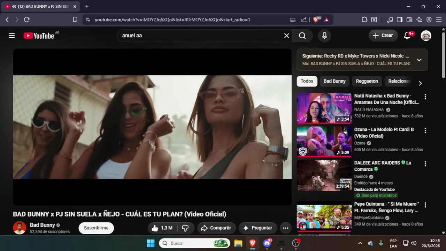The height and width of the screenshot is (251, 446).
Task: Reload the current page
Action: pos(27,20)
